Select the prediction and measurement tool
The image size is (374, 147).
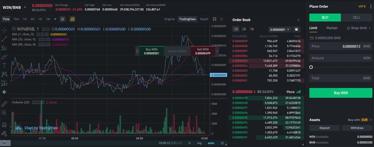(x=4, y=83)
